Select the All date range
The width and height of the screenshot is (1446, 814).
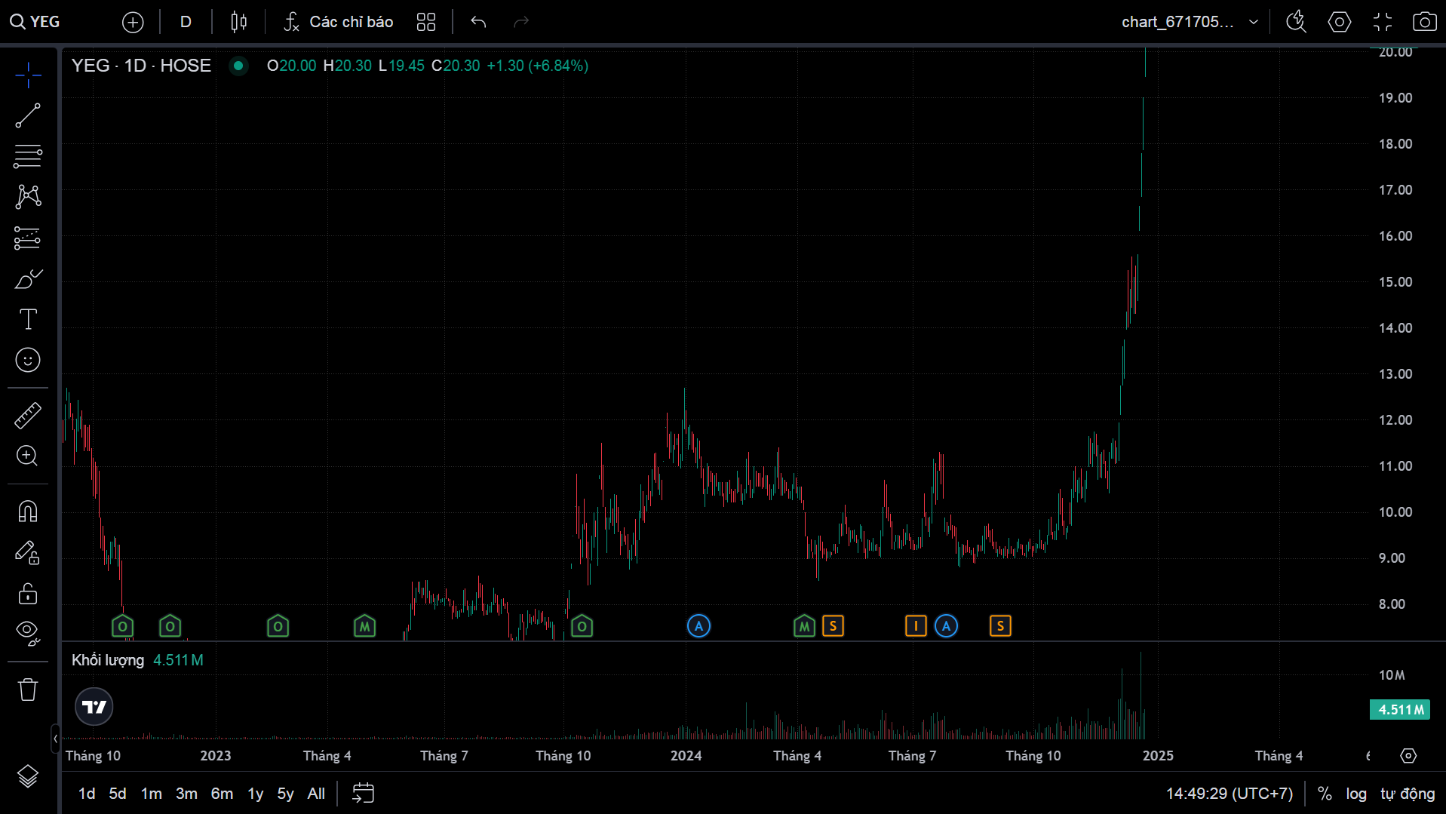316,794
